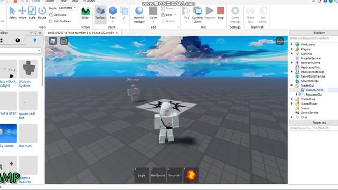Expand the StarterPlayer node
The image size is (338, 190).
292,103
